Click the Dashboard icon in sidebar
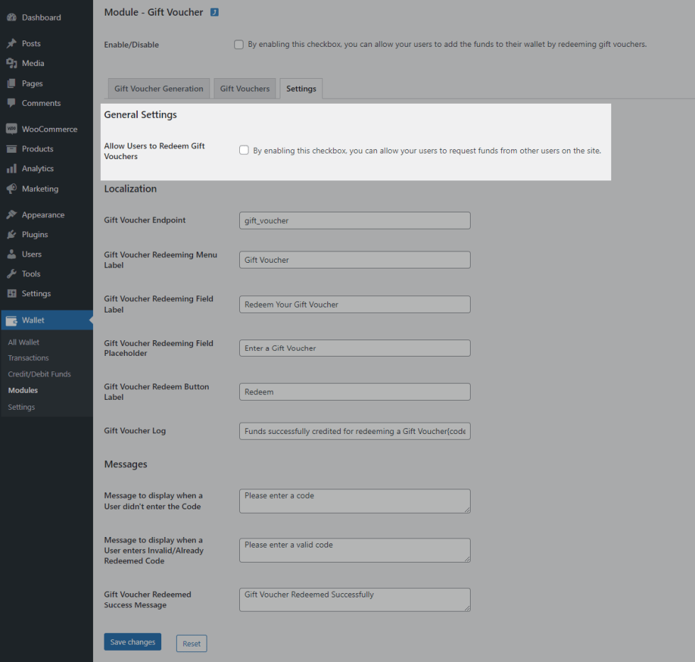695x662 pixels. (11, 17)
